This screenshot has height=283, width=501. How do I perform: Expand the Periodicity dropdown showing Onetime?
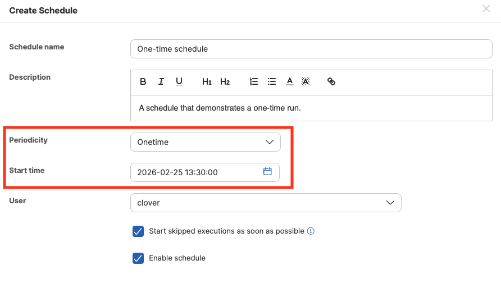click(x=205, y=142)
